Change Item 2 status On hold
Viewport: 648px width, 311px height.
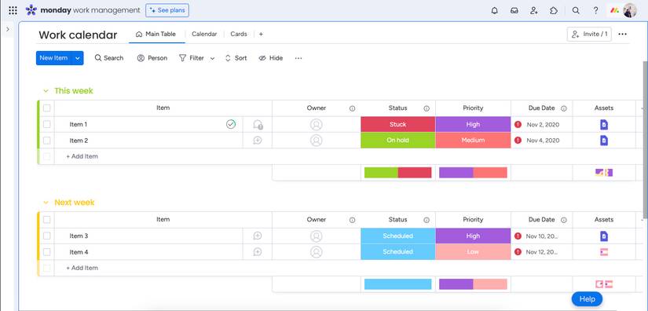[398, 141]
